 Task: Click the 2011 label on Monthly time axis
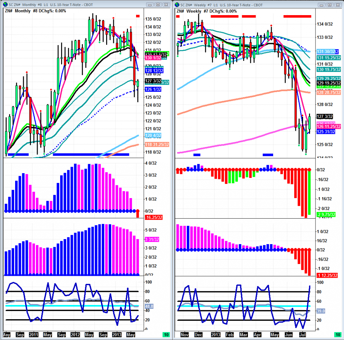(33, 335)
